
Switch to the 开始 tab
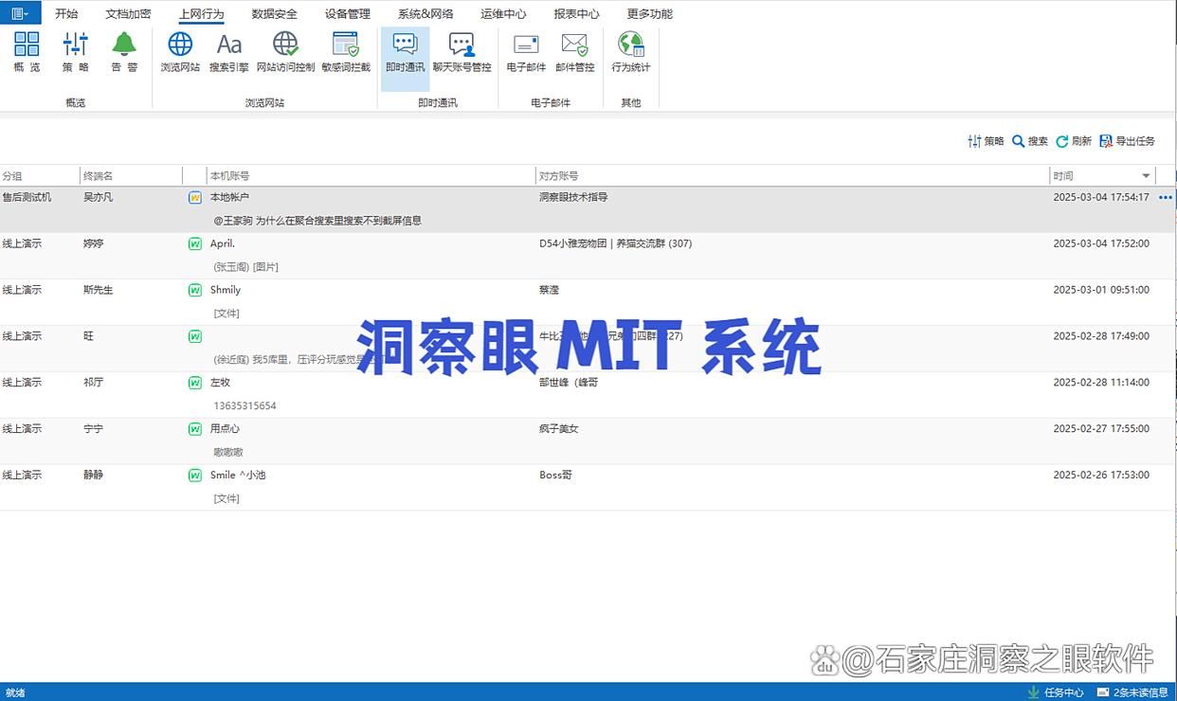click(66, 13)
